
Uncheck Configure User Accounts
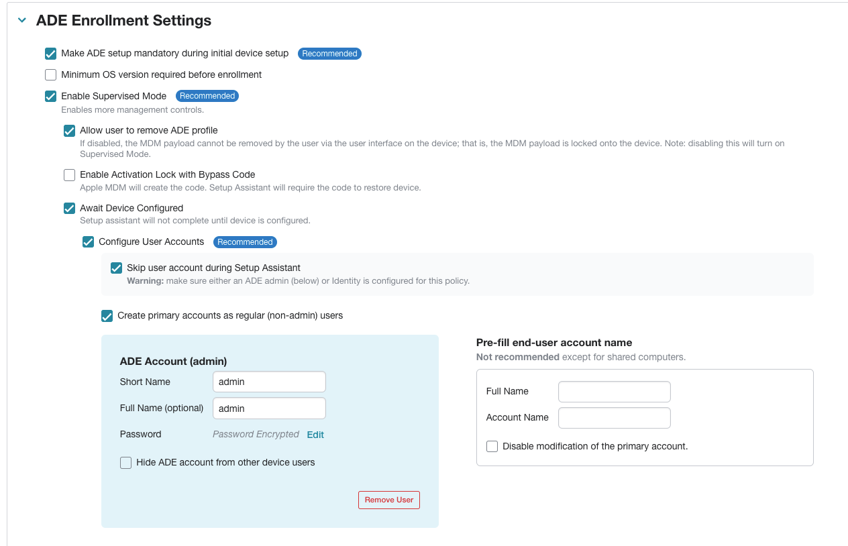click(x=88, y=241)
